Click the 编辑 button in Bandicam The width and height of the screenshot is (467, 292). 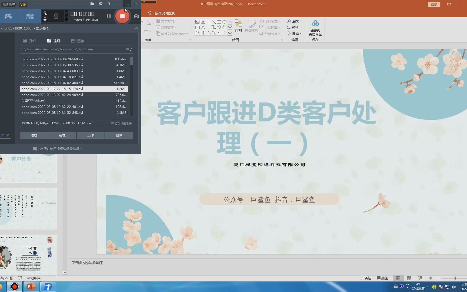tap(62, 135)
